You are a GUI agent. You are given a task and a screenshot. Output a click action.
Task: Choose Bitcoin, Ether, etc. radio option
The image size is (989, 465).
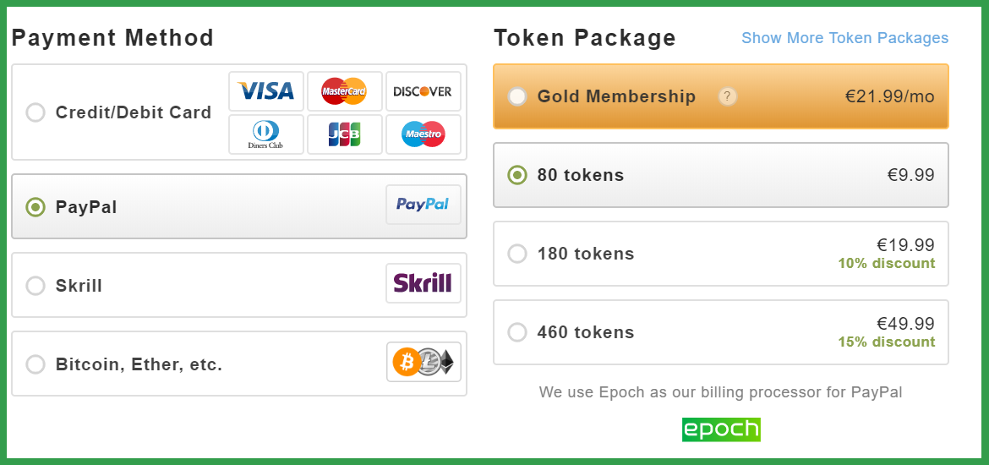36,364
